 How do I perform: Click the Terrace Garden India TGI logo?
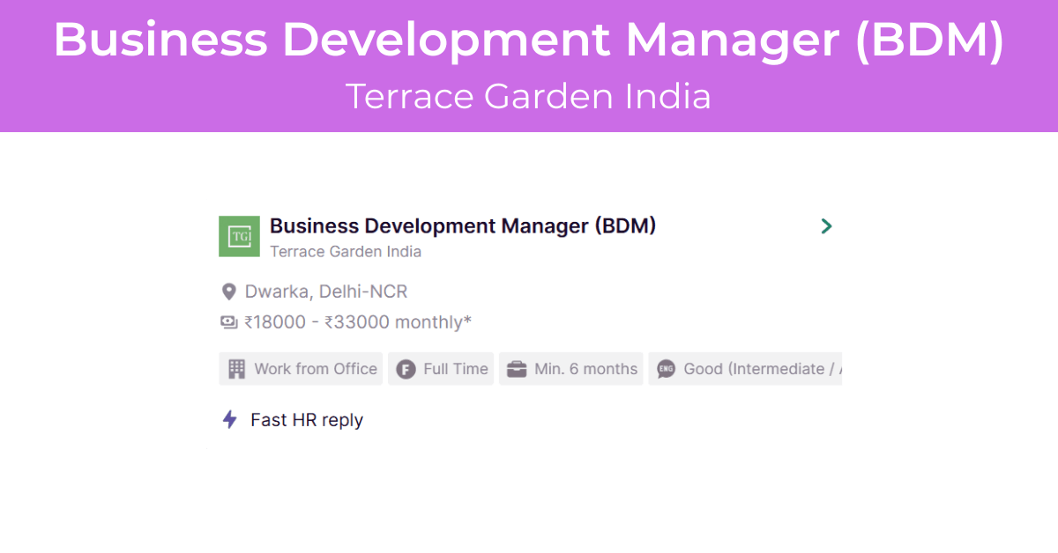coord(239,236)
